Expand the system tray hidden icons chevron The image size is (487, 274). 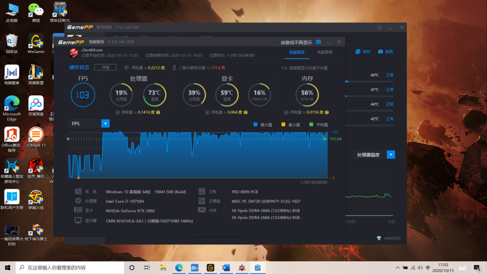[397, 268]
